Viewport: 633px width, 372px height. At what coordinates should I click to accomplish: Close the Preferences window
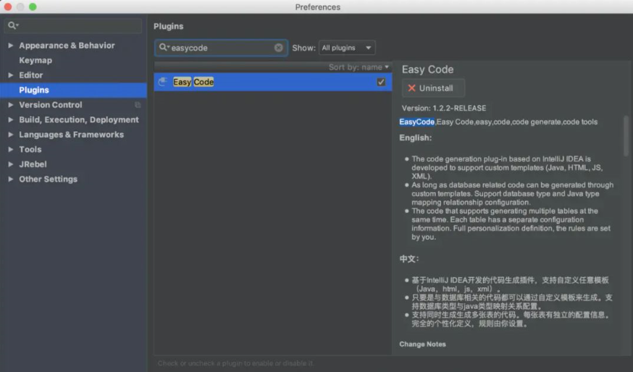tap(8, 7)
